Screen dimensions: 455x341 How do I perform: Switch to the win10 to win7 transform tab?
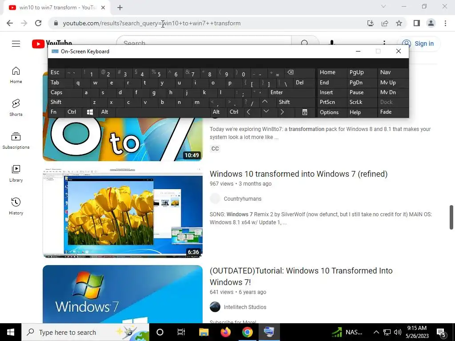coord(57,8)
